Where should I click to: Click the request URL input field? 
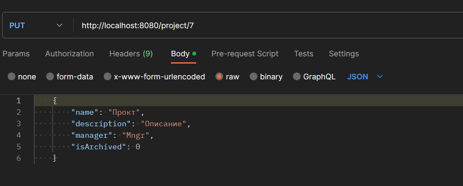click(257, 26)
